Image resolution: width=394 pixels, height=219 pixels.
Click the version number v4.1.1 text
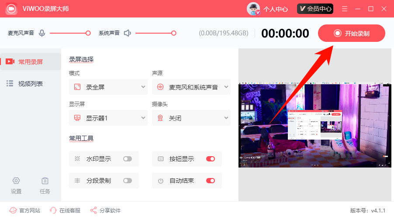[378, 210]
